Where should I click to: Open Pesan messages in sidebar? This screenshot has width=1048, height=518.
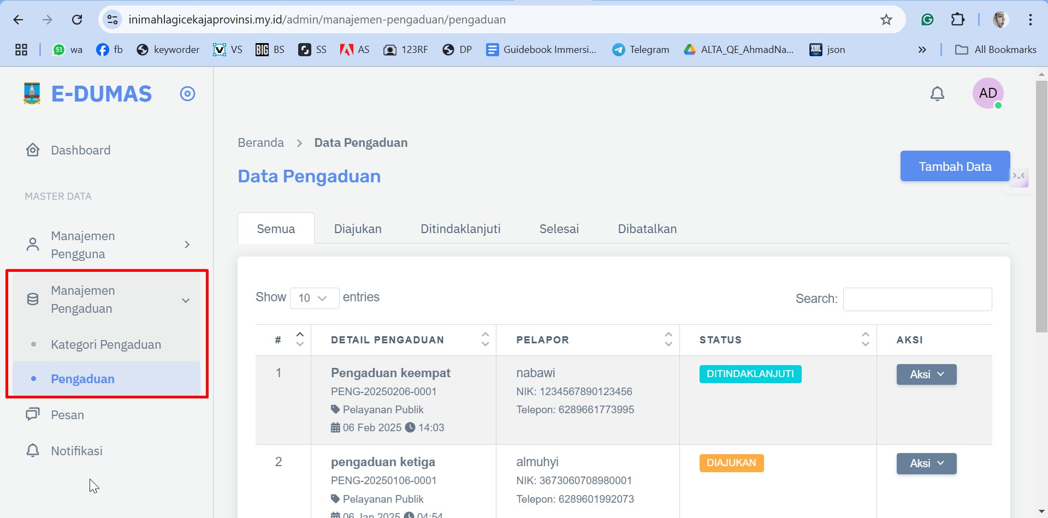click(x=67, y=415)
